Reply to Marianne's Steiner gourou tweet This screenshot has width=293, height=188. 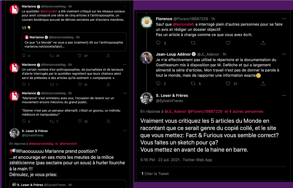click(24, 121)
